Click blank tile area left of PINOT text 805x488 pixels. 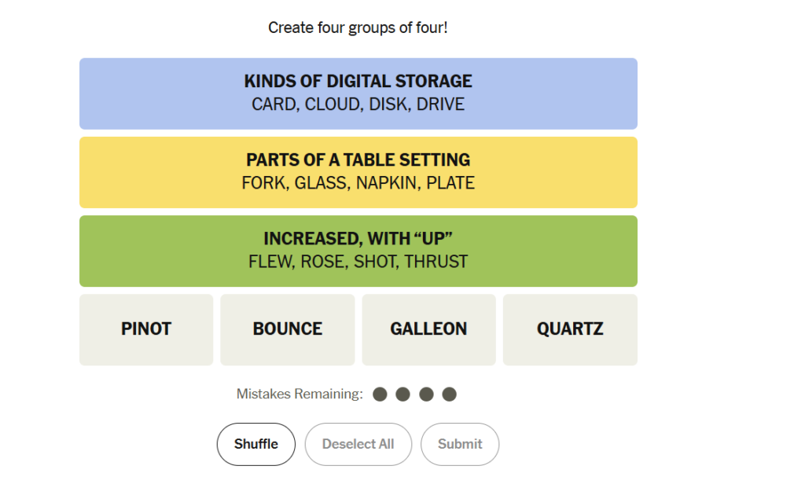100,329
